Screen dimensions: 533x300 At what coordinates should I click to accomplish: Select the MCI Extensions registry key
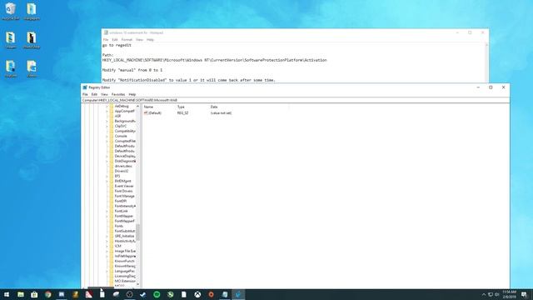[125, 281]
